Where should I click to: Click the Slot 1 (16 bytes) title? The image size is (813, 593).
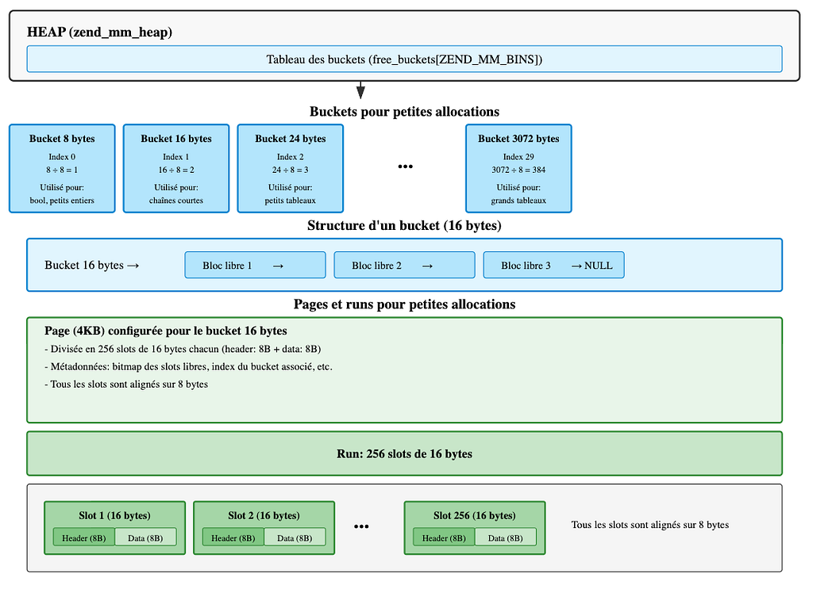pos(114,515)
